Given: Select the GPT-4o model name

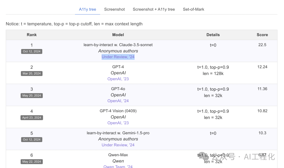Looking at the screenshot, I should click(118, 89).
